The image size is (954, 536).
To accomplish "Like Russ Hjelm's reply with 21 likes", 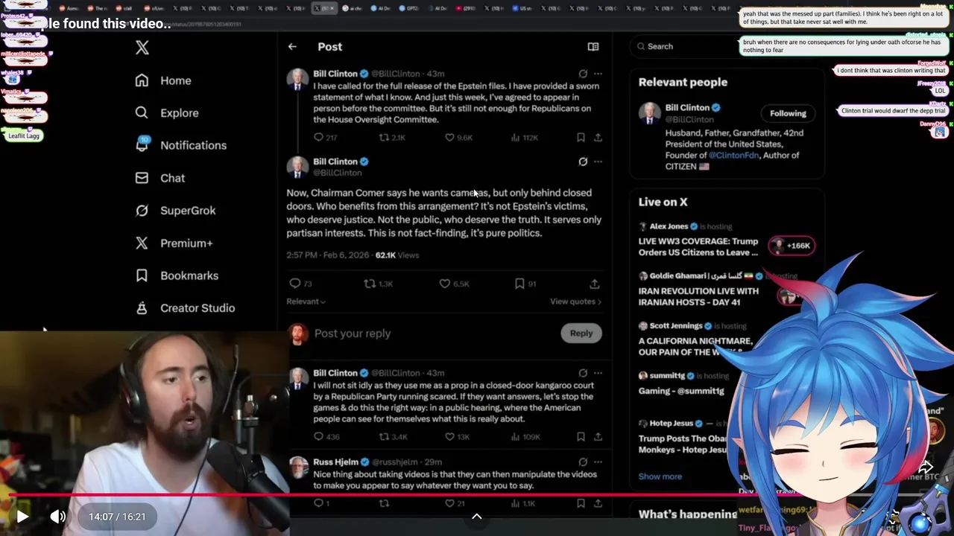I will click(455, 503).
